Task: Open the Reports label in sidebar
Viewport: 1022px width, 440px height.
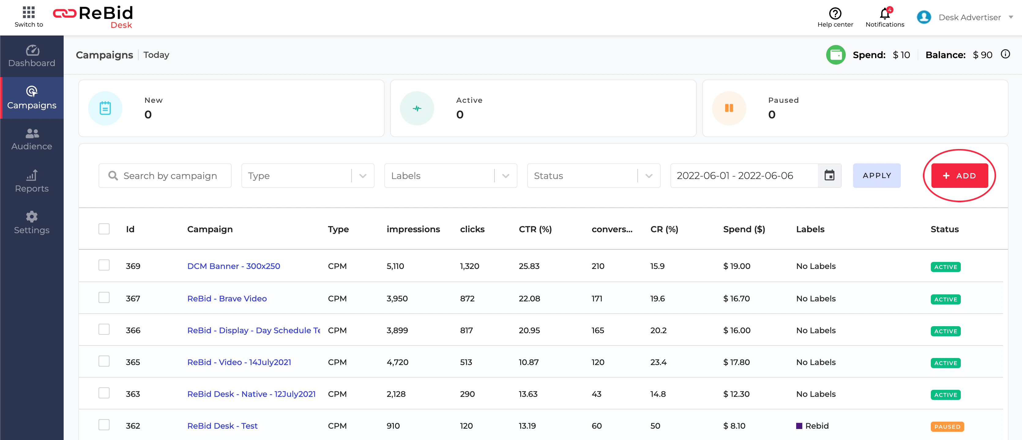Action: click(32, 188)
